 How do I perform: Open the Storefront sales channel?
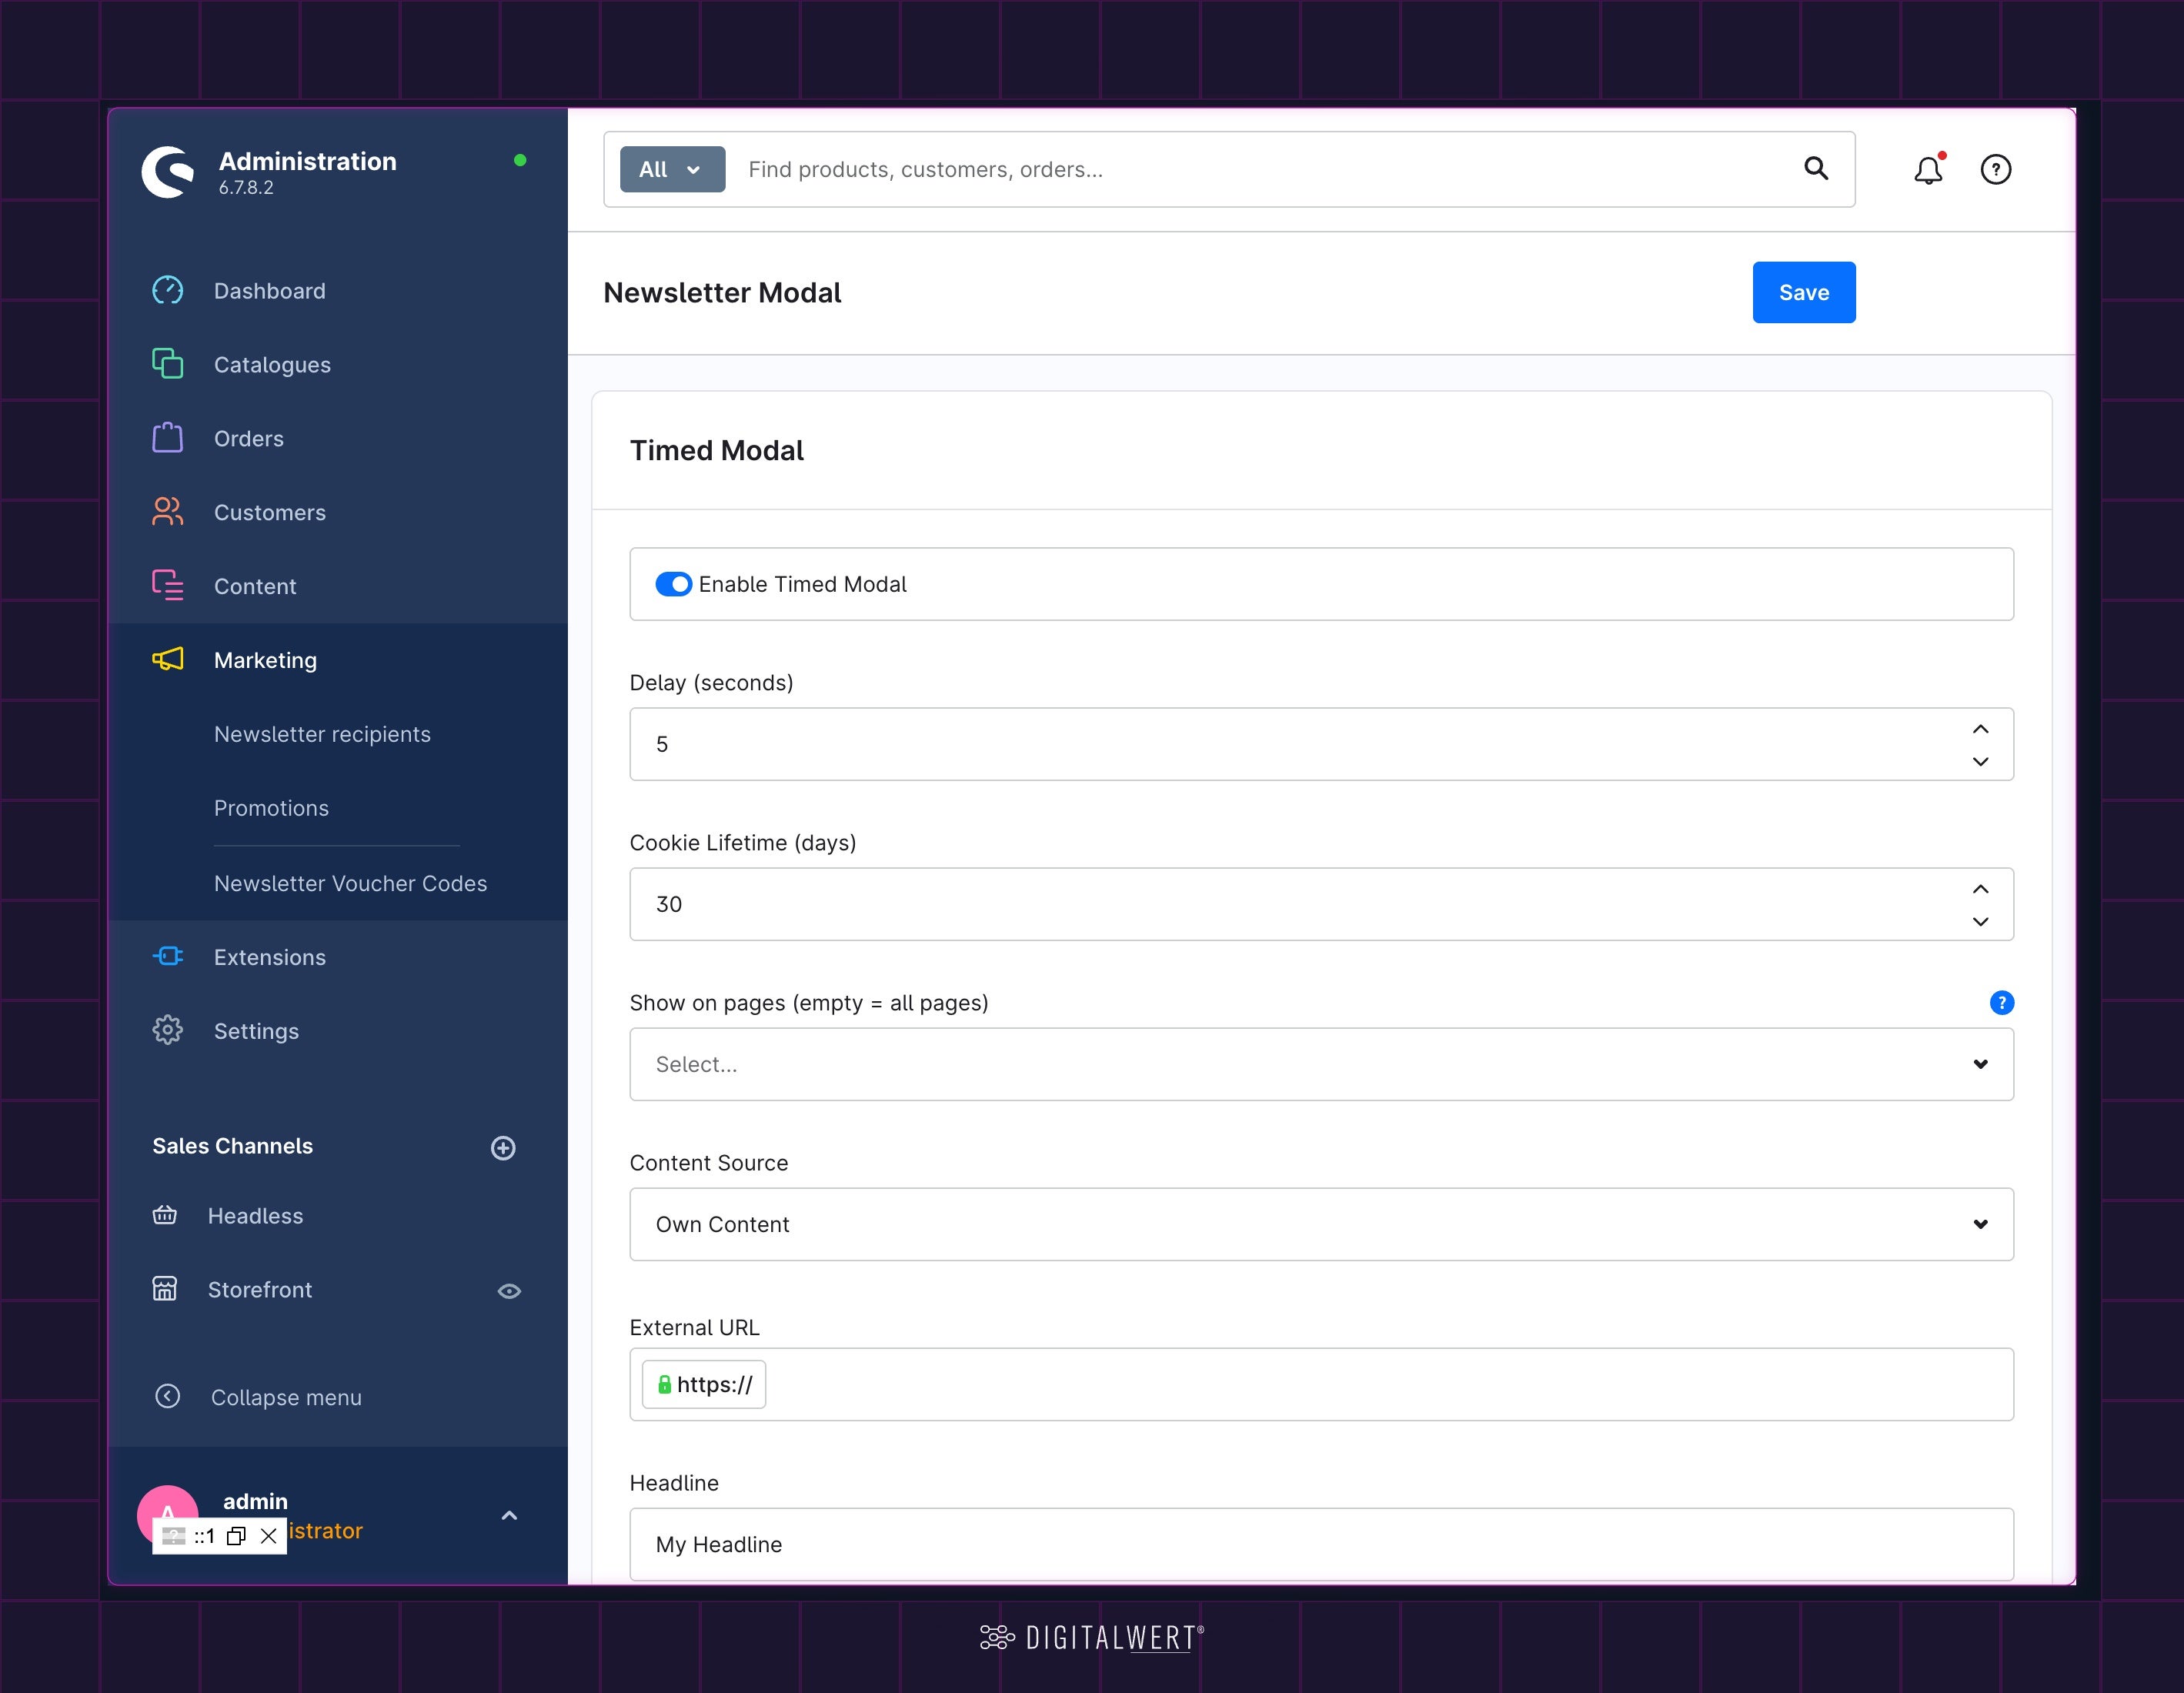260,1290
